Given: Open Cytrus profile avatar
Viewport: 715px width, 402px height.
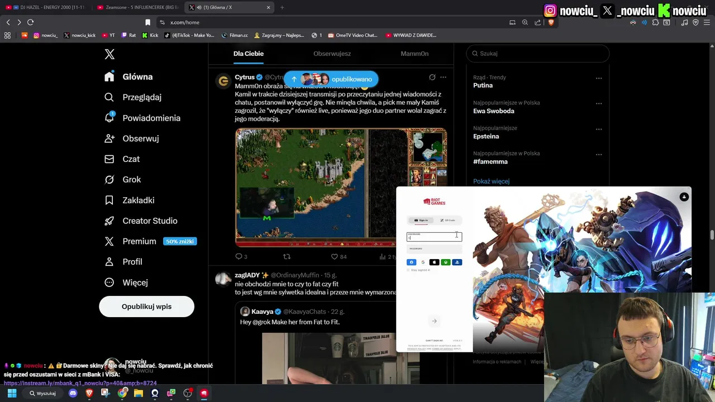Looking at the screenshot, I should tap(223, 81).
